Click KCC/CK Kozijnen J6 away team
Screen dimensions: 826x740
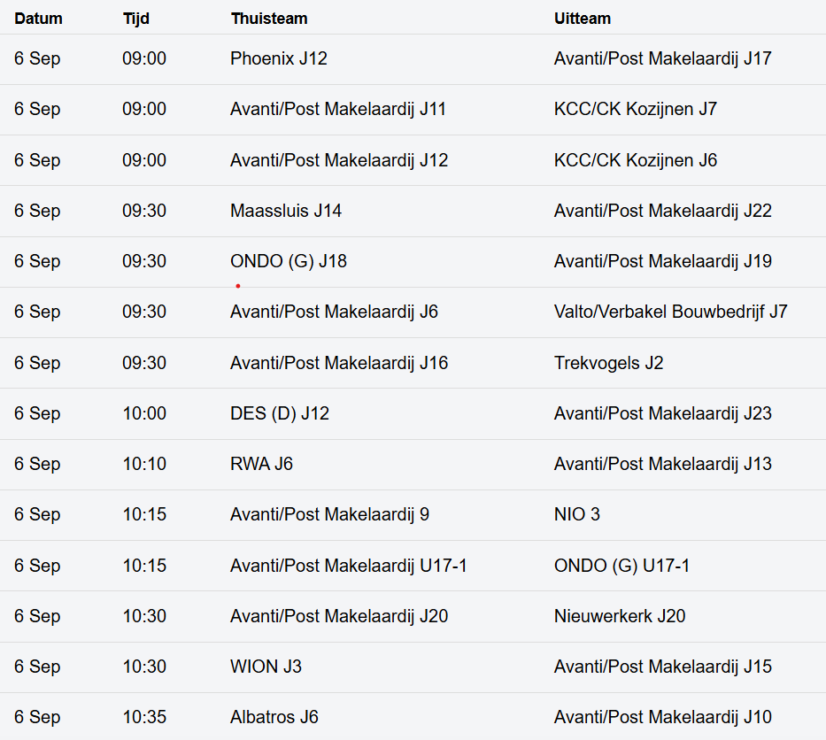[635, 160]
